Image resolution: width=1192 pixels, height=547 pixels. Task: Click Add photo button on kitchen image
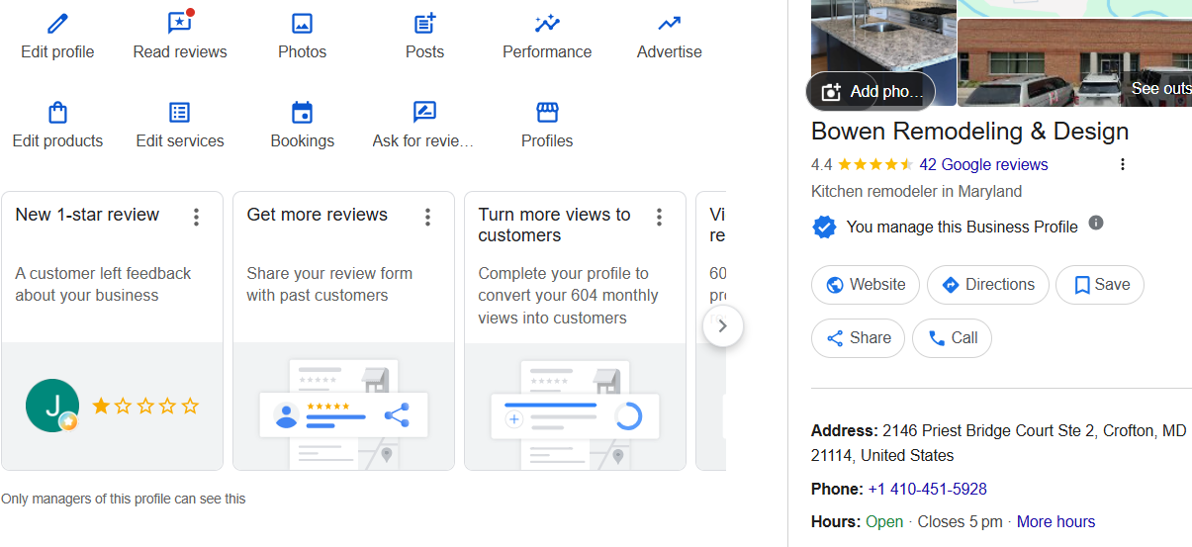coord(871,91)
